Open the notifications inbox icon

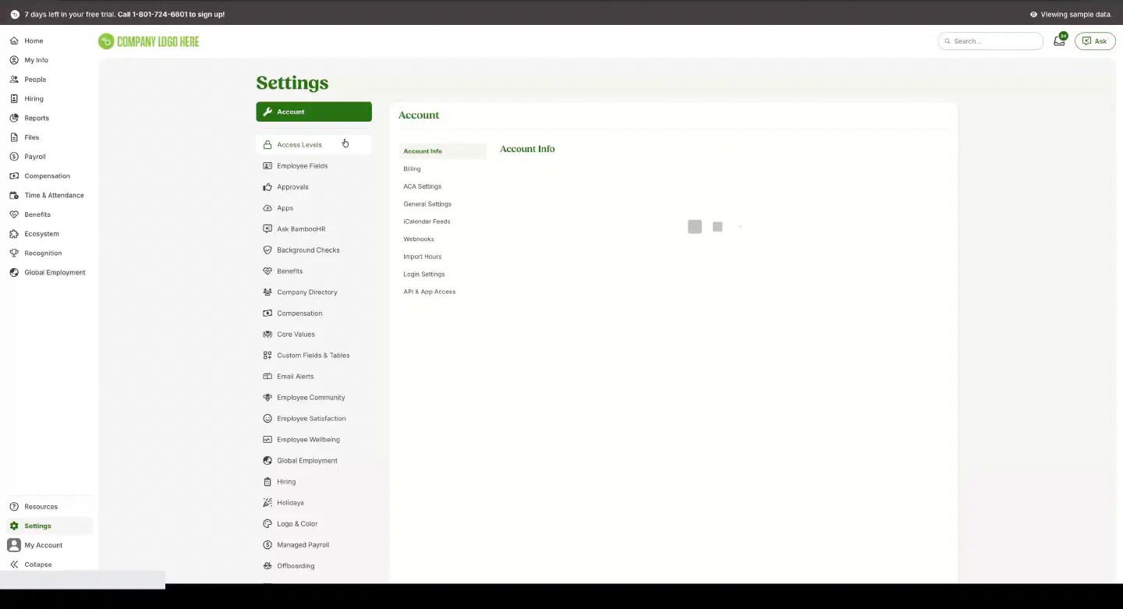tap(1059, 41)
